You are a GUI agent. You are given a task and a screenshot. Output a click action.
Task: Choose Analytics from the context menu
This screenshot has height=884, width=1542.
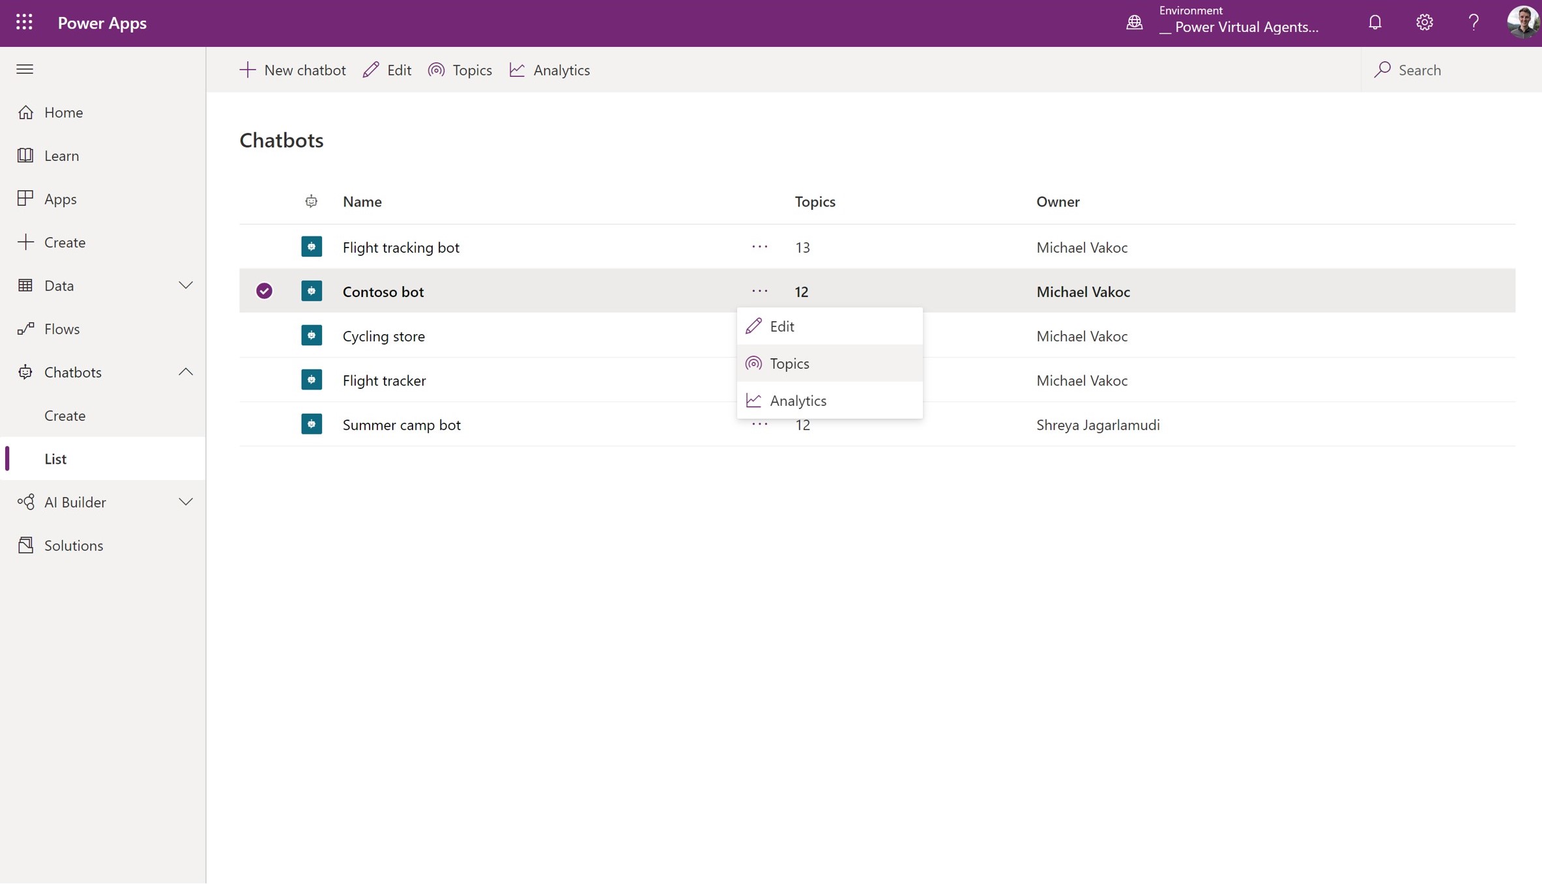coord(798,400)
